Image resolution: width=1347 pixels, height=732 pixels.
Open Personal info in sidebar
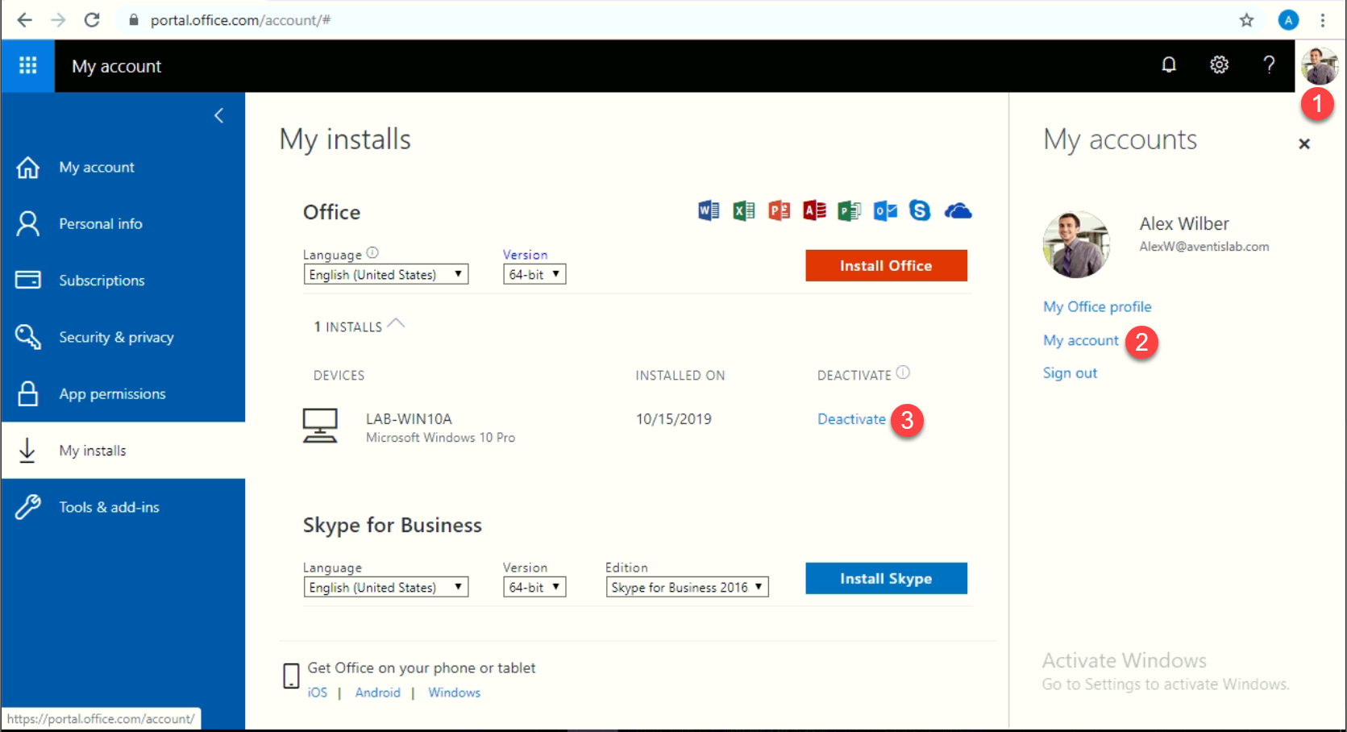pos(123,224)
